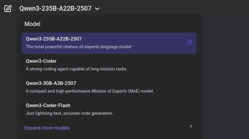
Task: Click the selected checkmark icon on Qwen3-235B-A22B-2507
Action: click(189, 43)
